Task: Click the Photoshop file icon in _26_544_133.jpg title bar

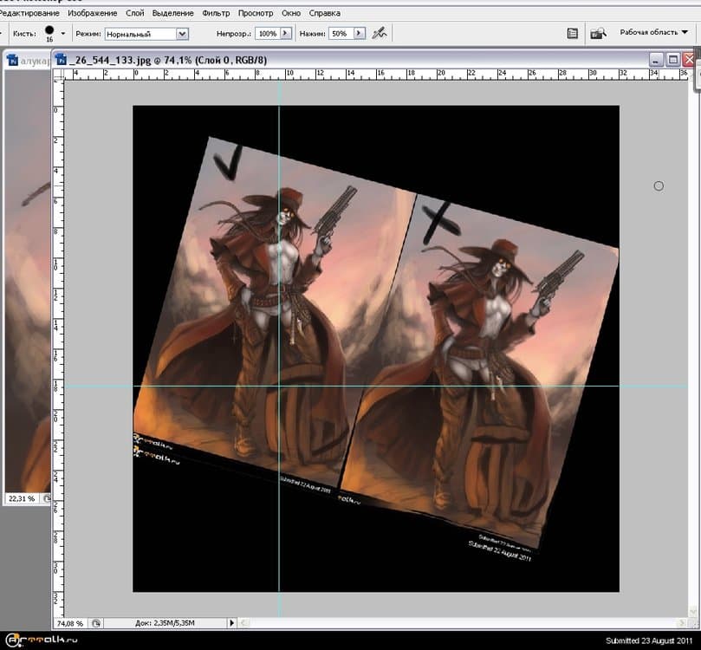Action: (x=61, y=60)
